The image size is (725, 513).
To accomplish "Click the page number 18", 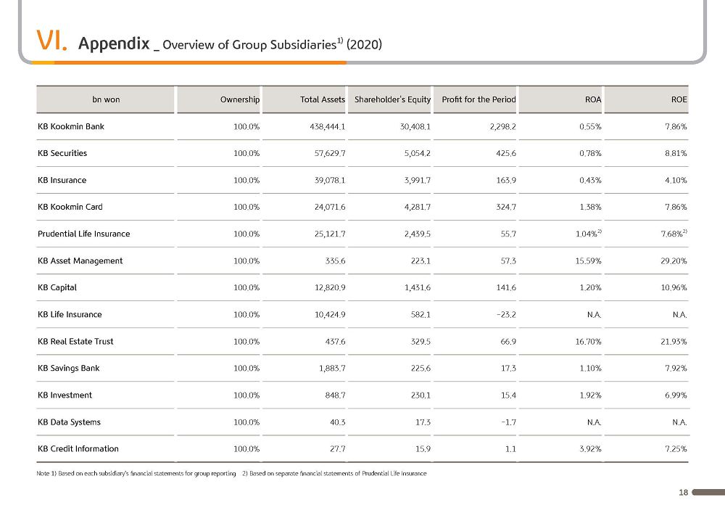I will click(x=683, y=492).
